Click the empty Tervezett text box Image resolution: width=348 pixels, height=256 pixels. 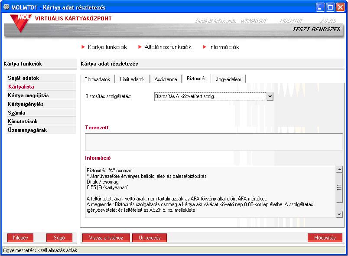tap(214, 142)
